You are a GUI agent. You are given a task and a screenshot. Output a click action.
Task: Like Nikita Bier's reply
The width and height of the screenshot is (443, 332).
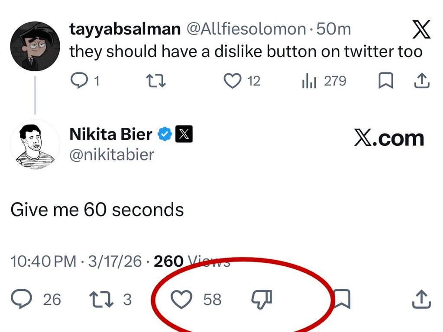click(182, 299)
